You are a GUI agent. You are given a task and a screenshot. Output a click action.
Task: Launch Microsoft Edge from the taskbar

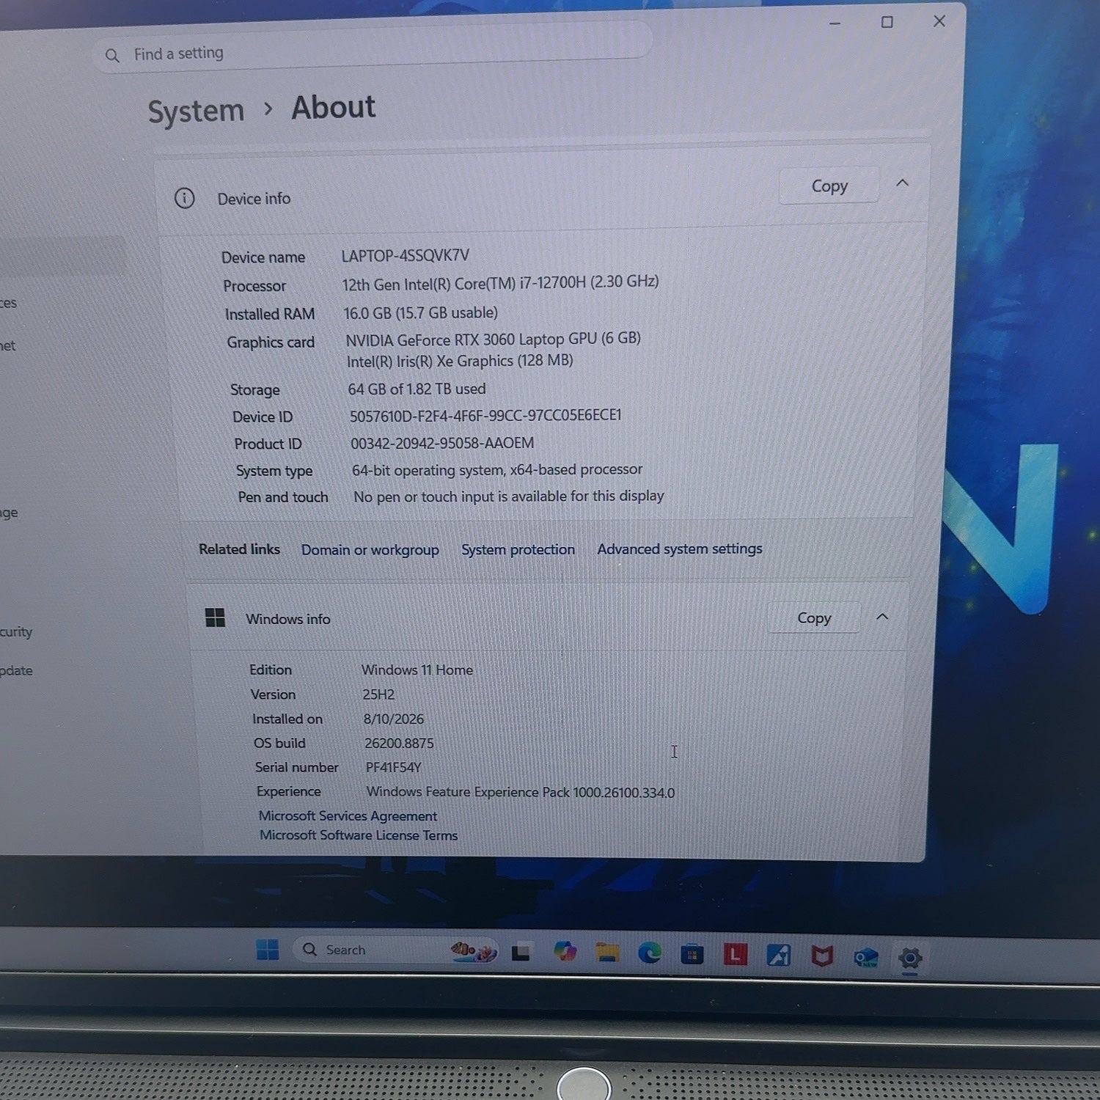click(650, 953)
